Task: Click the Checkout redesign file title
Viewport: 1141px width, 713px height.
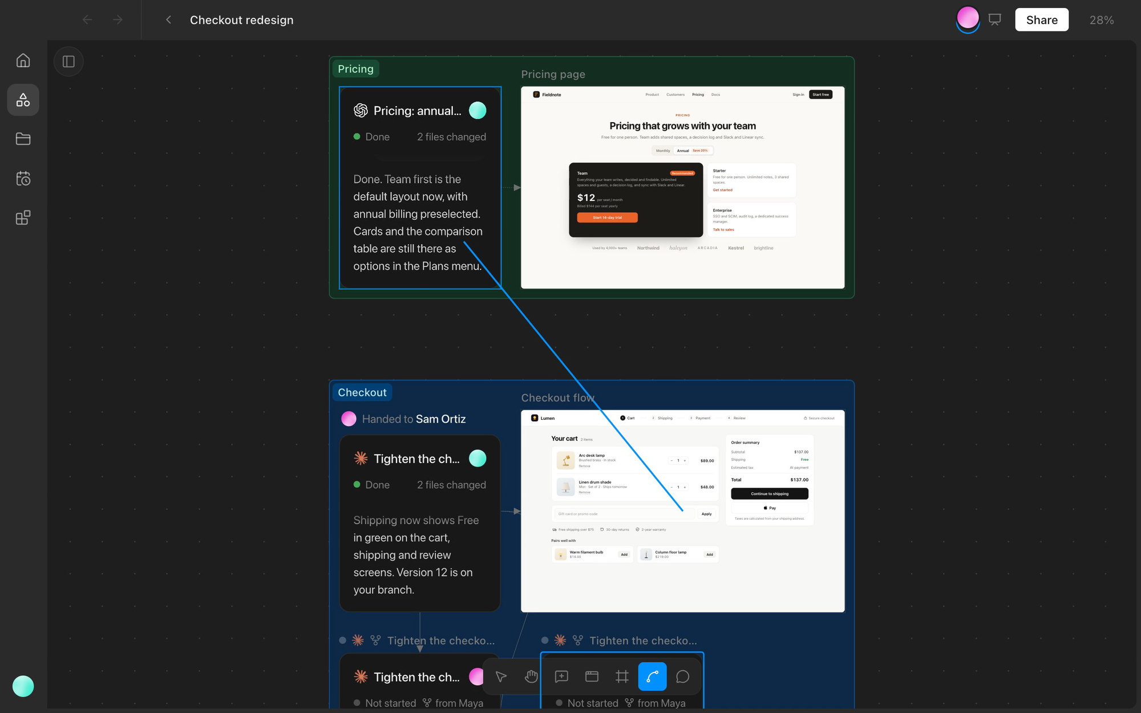Action: [241, 20]
